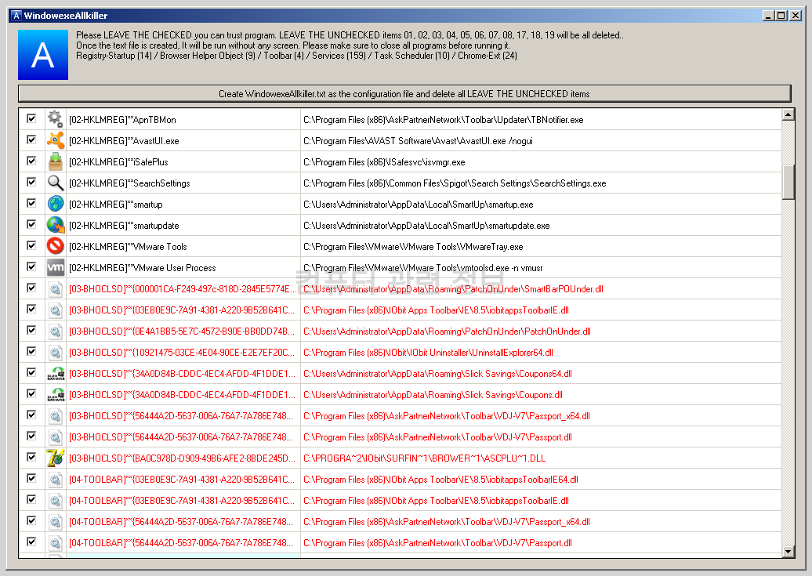Click the magnifier icon beside SearchSettings
The image size is (812, 576).
(56, 183)
